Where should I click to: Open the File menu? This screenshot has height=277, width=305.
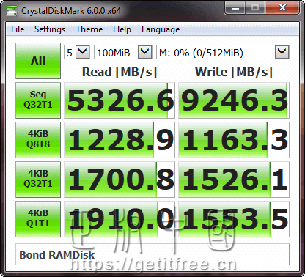coord(18,29)
